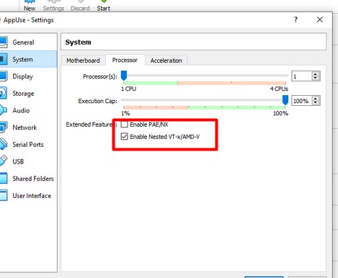Screen dimensions: 338x278
Task: Click Settings in VirtualBox toolbar
Action: (x=53, y=6)
